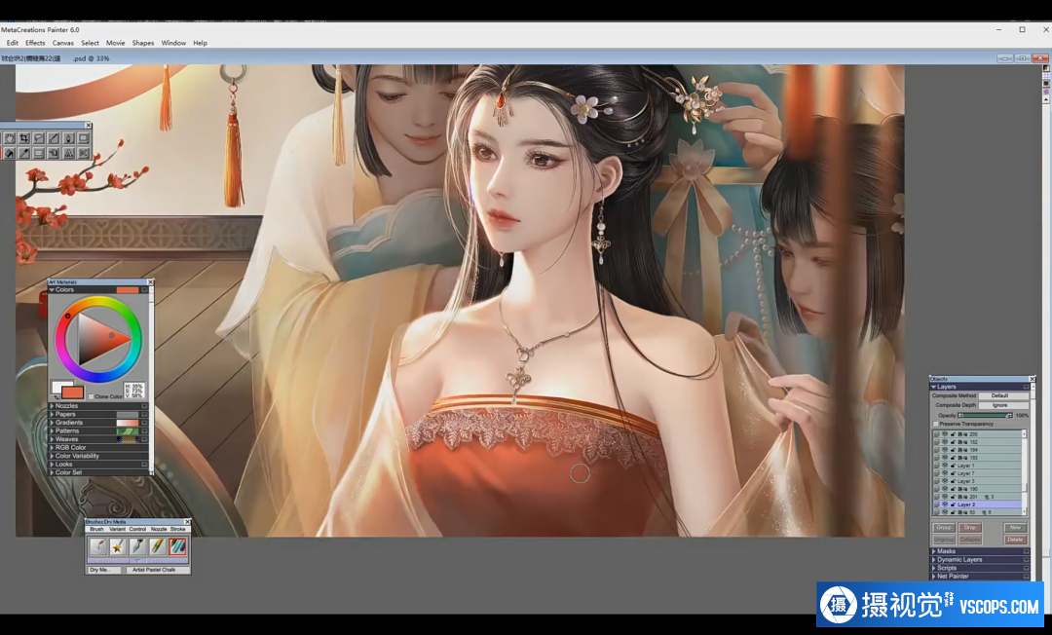
Task: Choose the colored pencils brush icon
Action: (157, 547)
